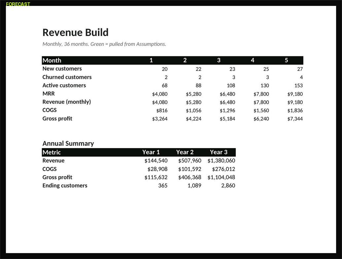Select Active customers value 108
The width and height of the screenshot is (342, 259).
coord(231,86)
